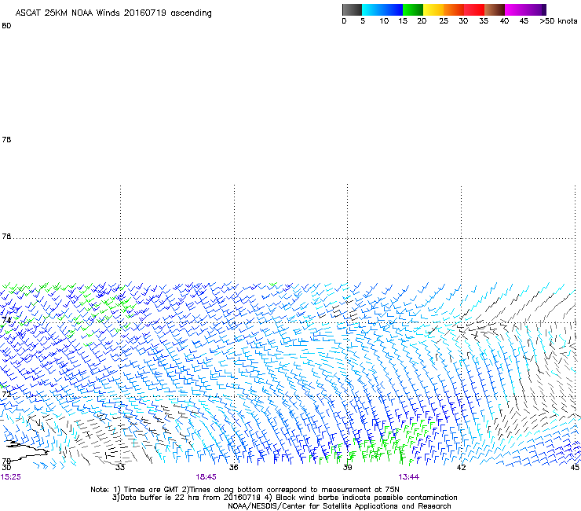Click longitude label '39'
The height and width of the screenshot is (511, 581).
[x=347, y=468]
